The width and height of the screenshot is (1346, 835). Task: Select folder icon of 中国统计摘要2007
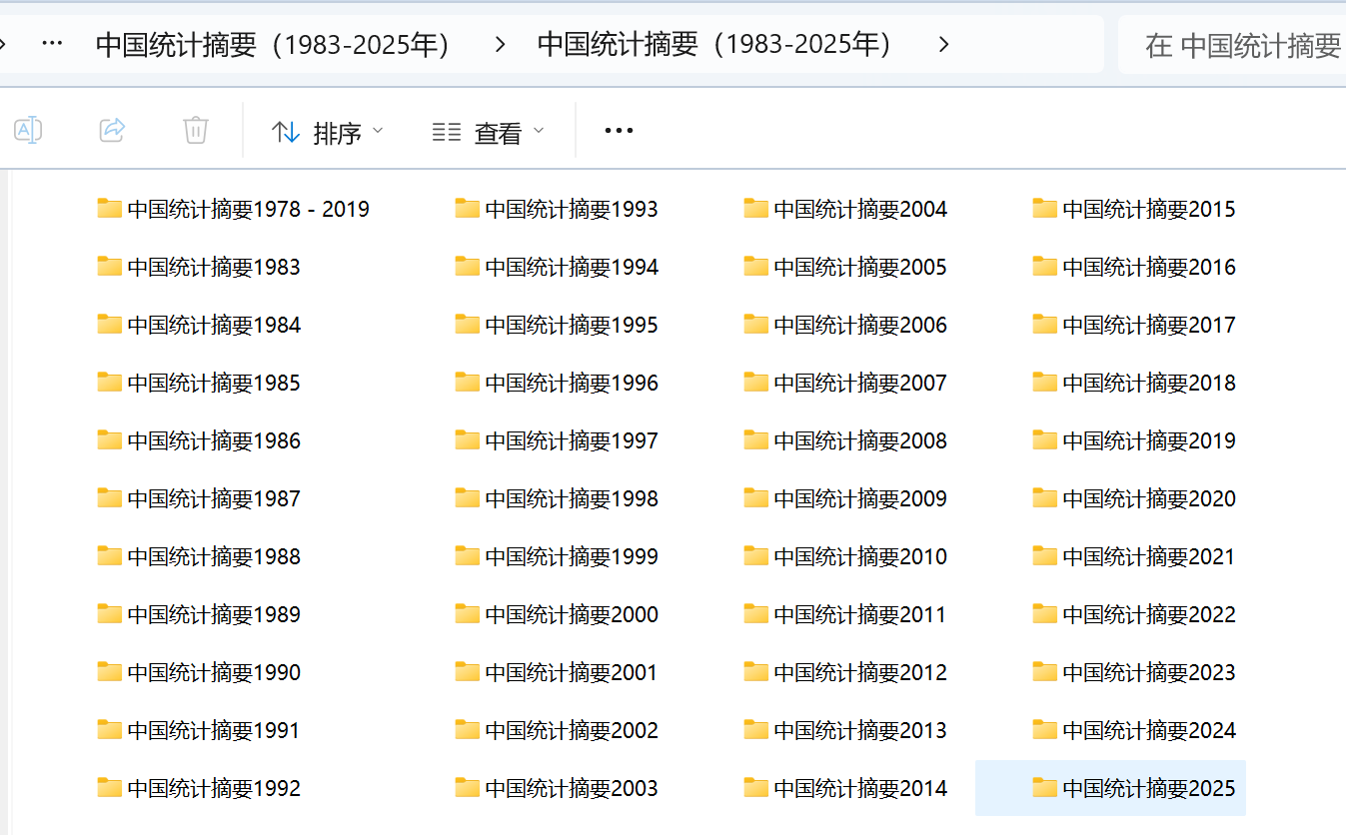point(756,382)
